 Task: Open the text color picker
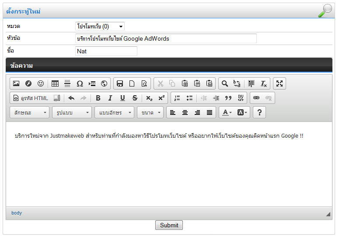(x=227, y=112)
